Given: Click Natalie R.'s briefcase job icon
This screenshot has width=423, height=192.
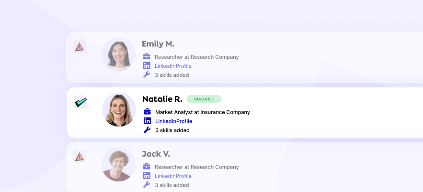Looking at the screenshot, I should pyautogui.click(x=147, y=112).
